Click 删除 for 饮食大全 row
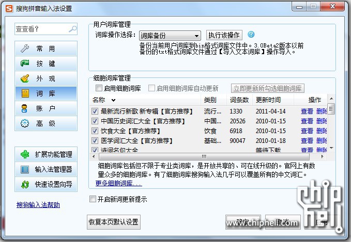 [322, 131]
